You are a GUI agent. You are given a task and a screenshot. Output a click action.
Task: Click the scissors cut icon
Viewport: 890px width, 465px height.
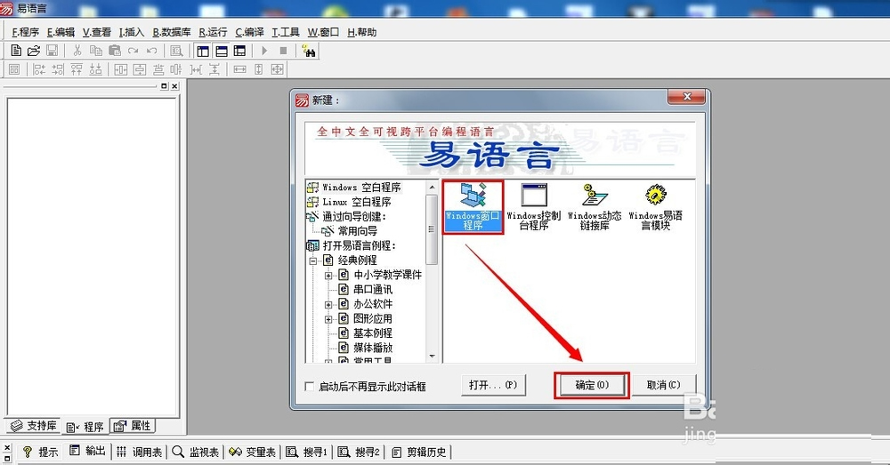77,51
